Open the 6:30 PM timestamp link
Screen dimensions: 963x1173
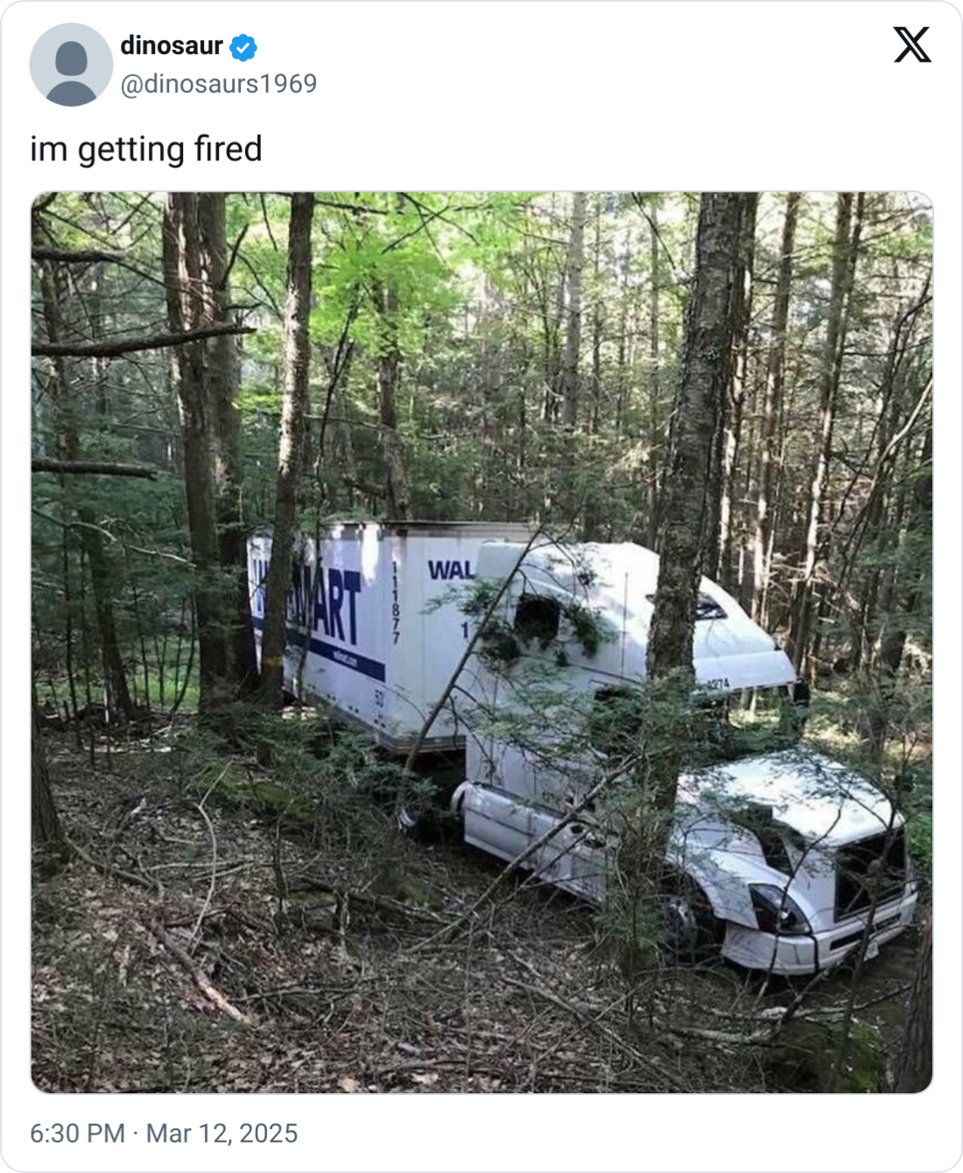[78, 1133]
